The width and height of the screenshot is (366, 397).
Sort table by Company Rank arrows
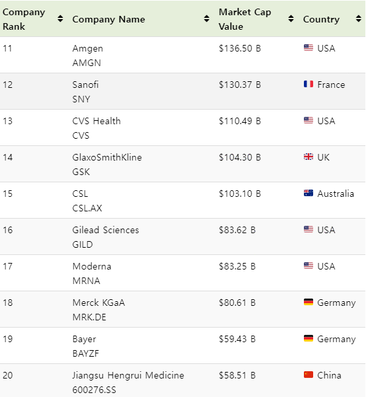click(x=60, y=18)
